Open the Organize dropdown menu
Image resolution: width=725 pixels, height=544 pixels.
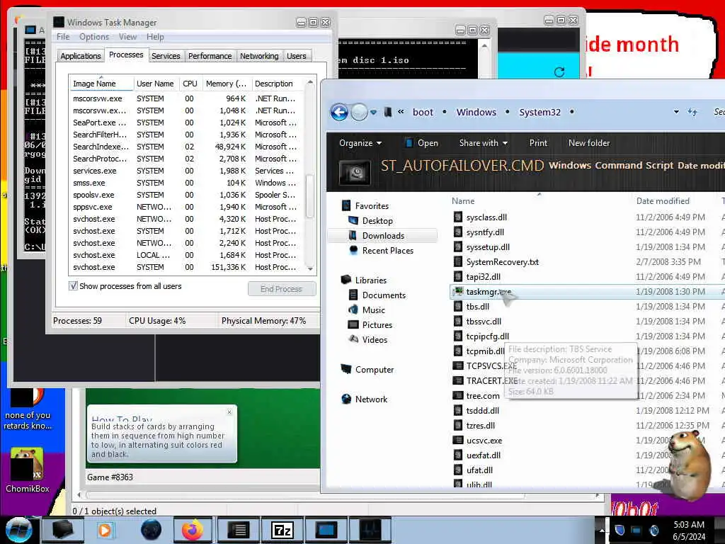[x=360, y=143]
